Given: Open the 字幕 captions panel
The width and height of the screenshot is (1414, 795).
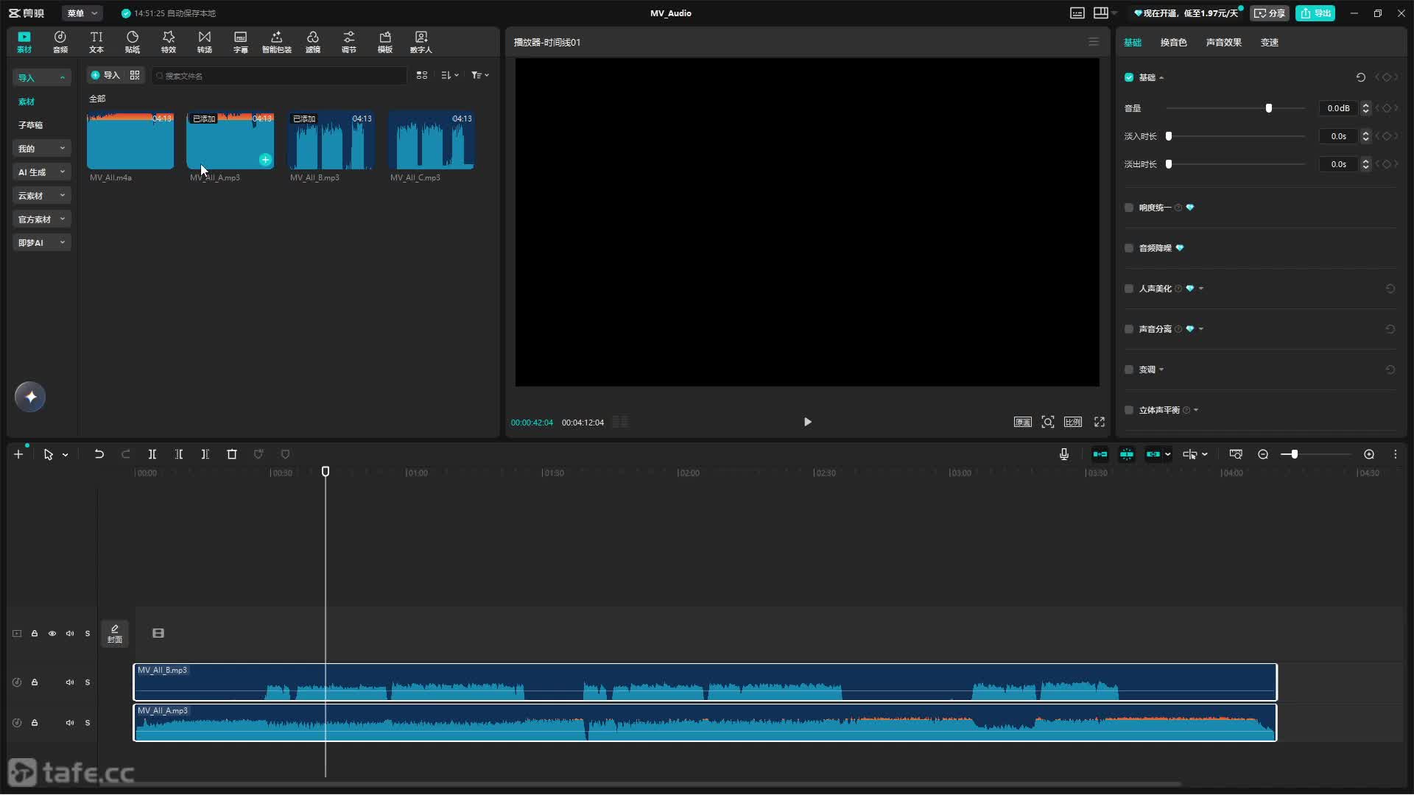Looking at the screenshot, I should pos(241,42).
